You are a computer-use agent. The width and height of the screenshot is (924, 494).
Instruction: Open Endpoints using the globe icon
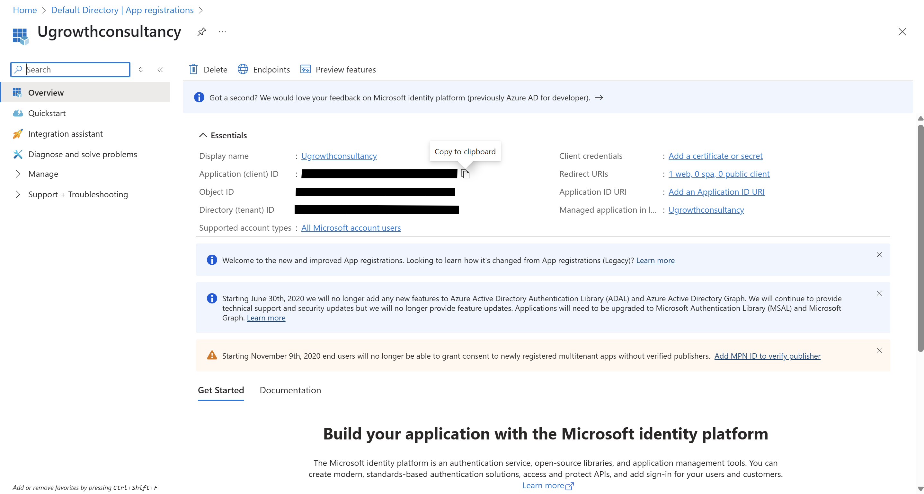[x=243, y=70]
